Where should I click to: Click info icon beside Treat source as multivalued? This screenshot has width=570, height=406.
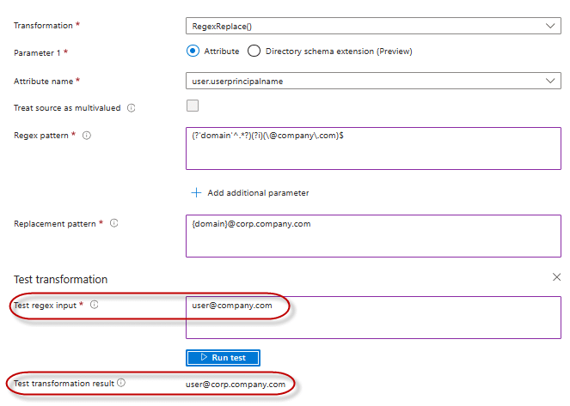tap(132, 108)
